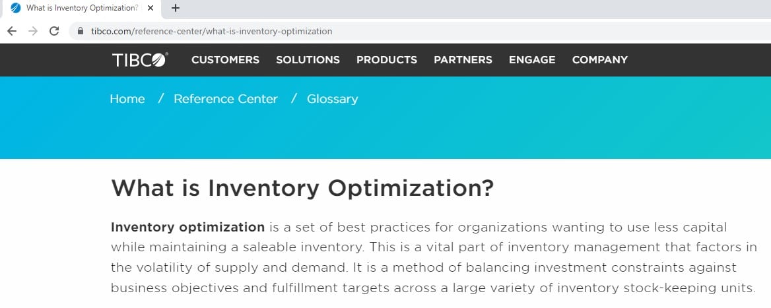
Task: Click the tab's TIBCO favicon
Action: click(16, 8)
